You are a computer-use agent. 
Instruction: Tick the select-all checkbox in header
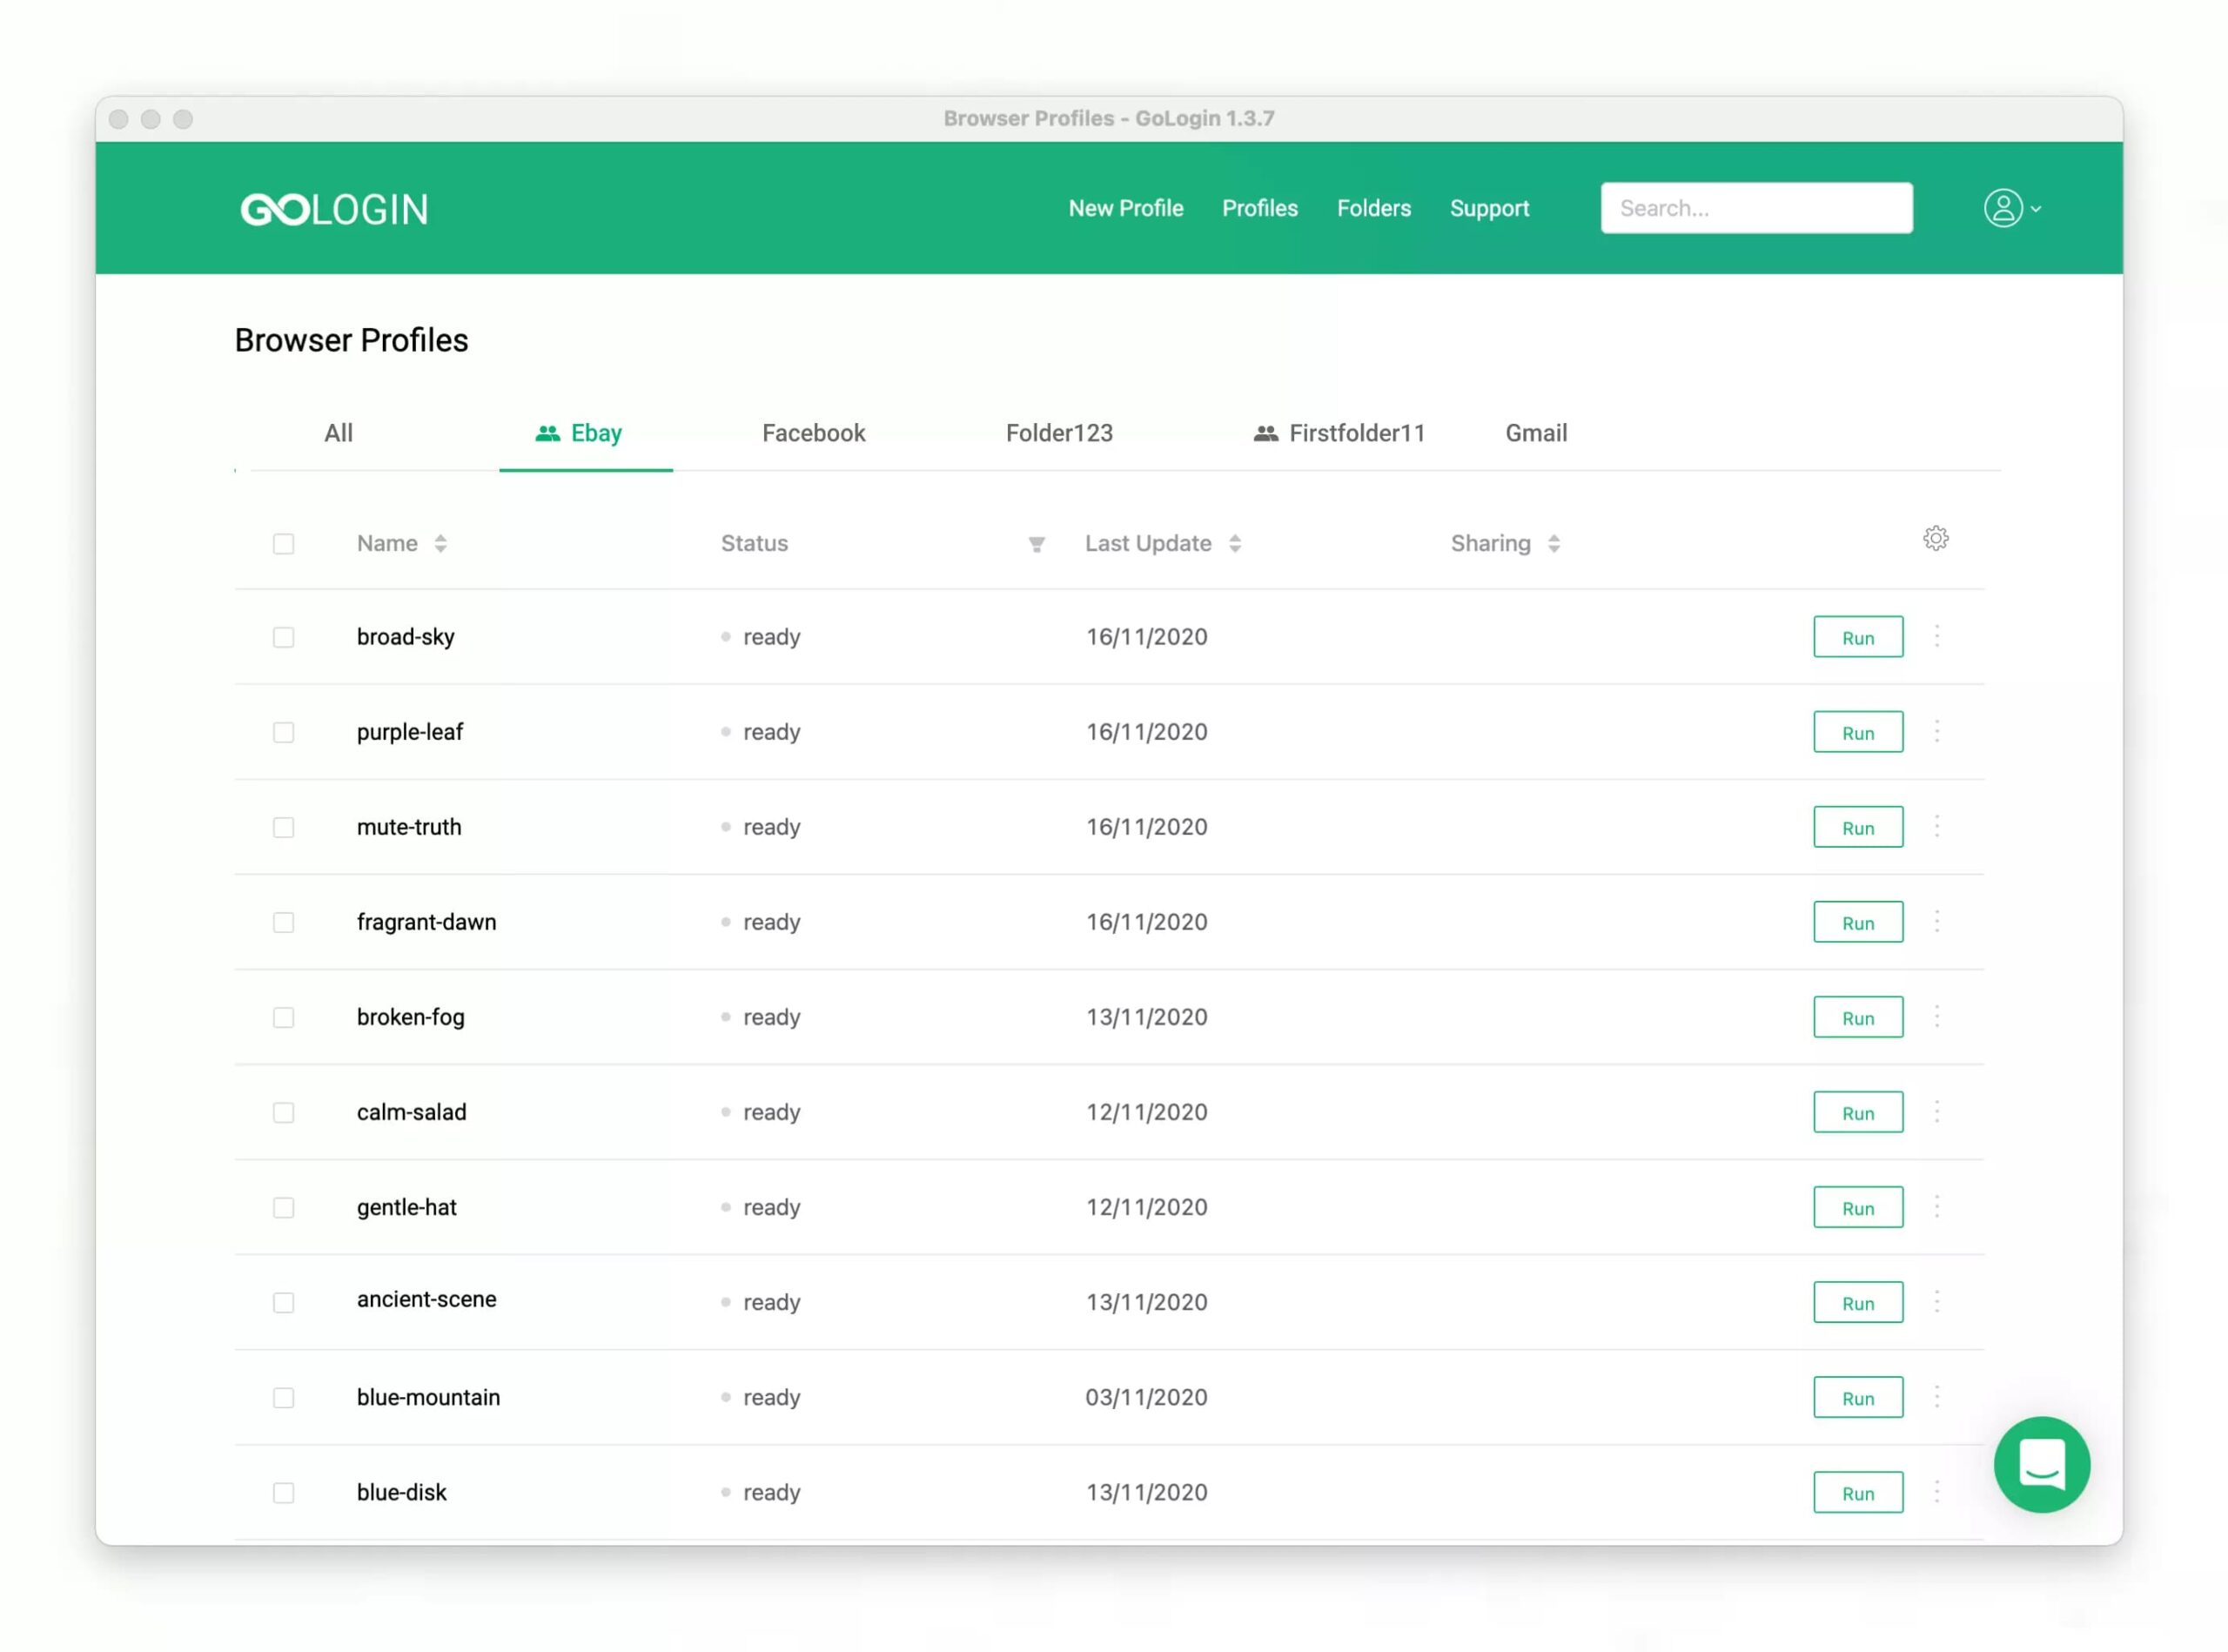[284, 544]
